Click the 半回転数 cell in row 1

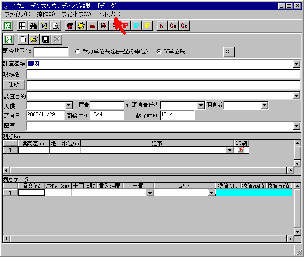(x=84, y=193)
